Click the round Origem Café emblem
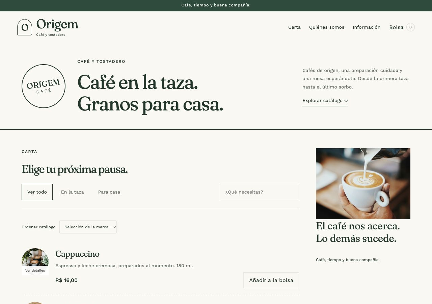432x304 pixels. pos(44,86)
